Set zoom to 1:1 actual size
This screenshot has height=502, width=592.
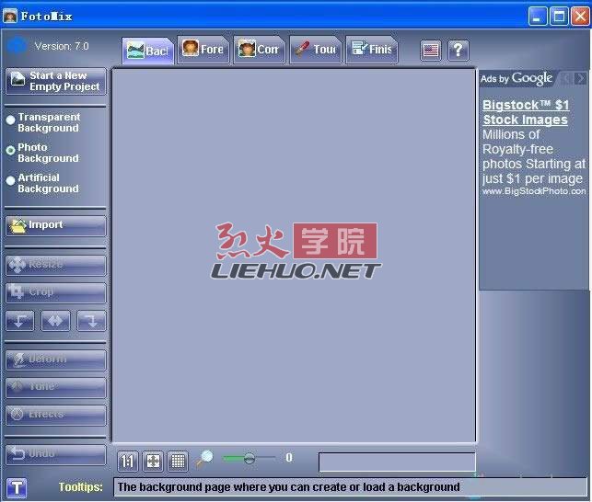[x=128, y=461]
